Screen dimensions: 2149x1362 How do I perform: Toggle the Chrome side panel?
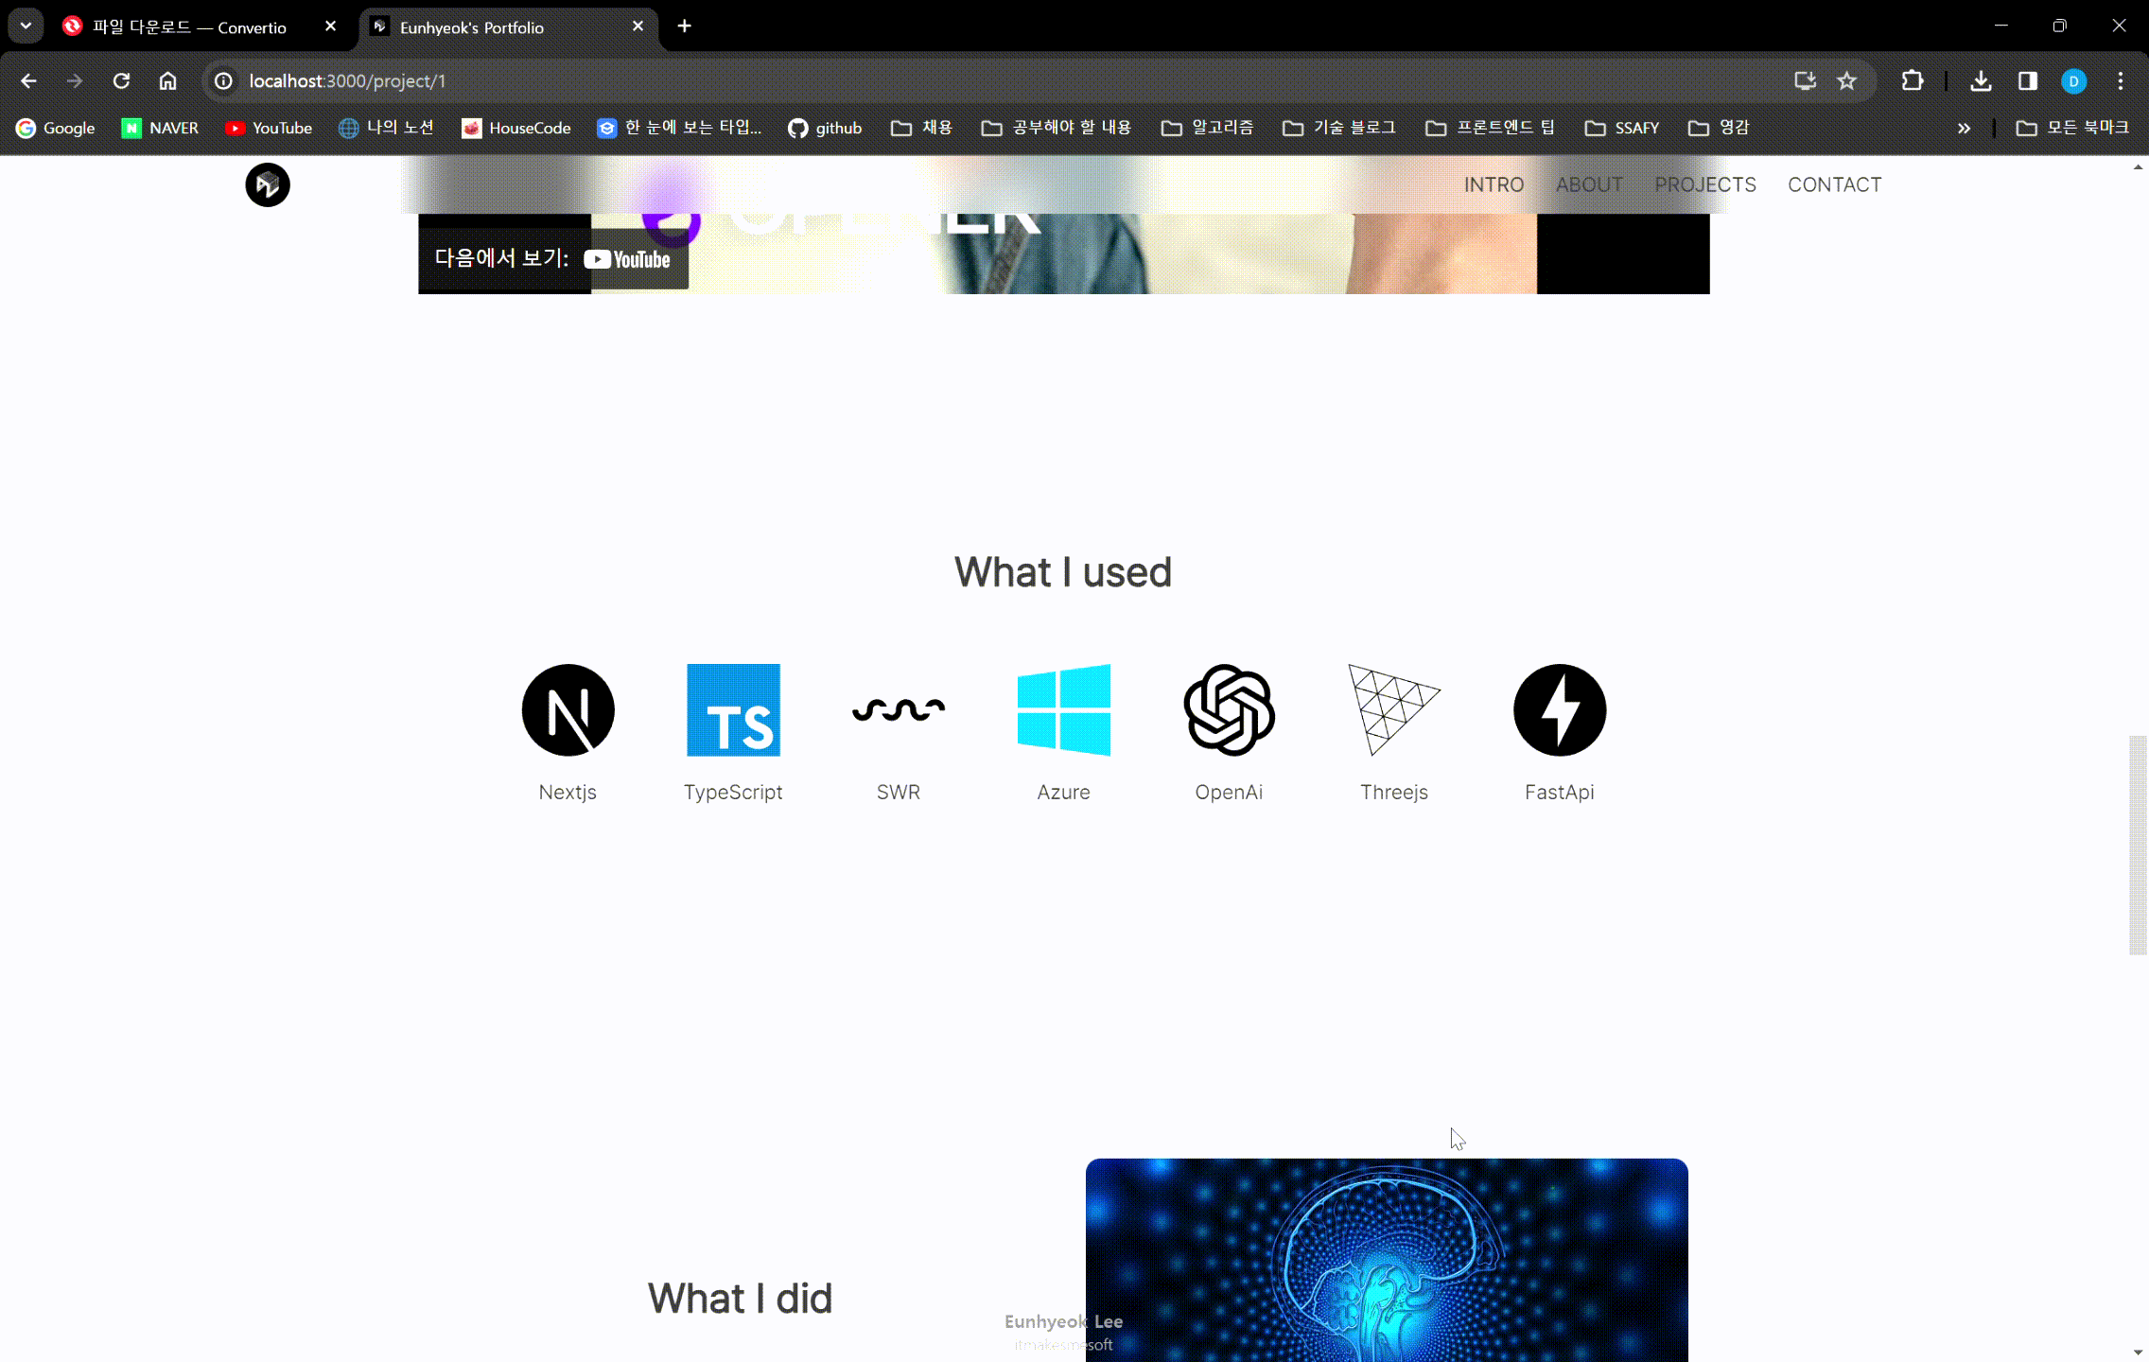[2027, 81]
